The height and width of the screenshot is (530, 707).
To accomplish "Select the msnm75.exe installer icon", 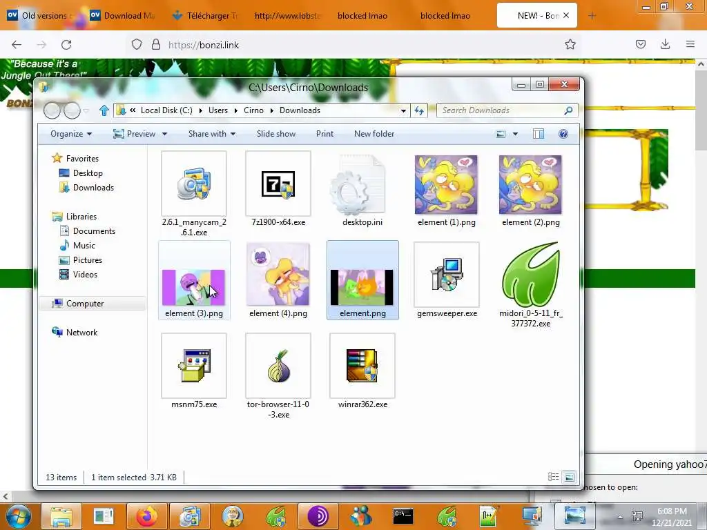I will point(194,366).
